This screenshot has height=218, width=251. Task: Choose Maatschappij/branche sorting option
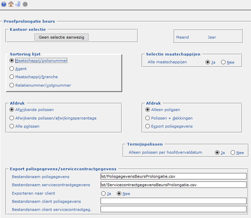pyautogui.click(x=12, y=77)
